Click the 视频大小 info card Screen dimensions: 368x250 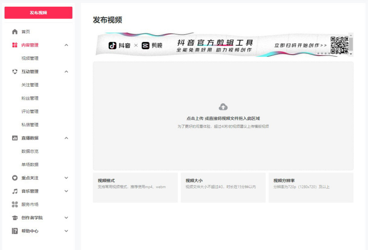(223, 187)
